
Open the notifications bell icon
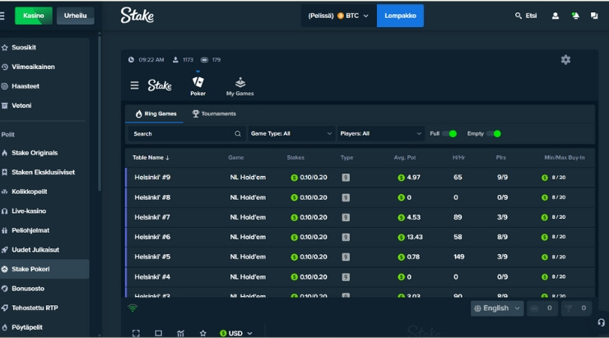point(575,16)
